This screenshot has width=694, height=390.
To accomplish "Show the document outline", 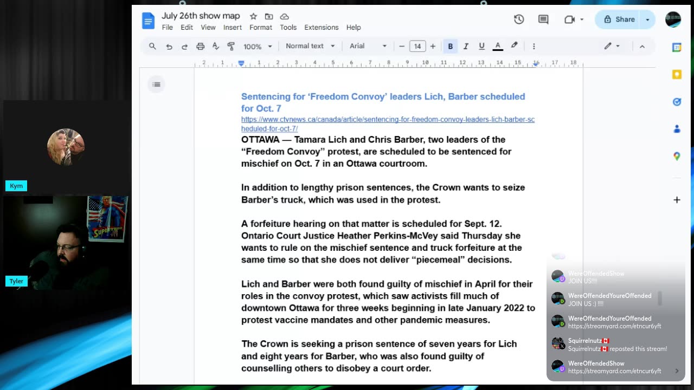I will tap(156, 84).
